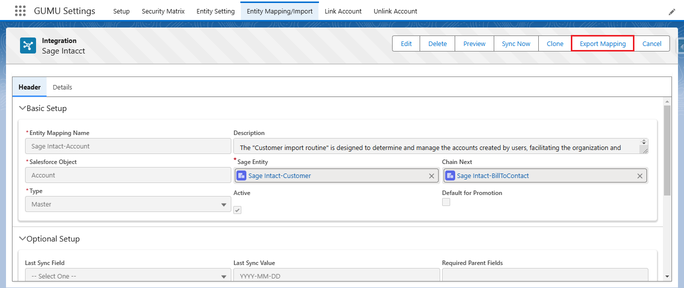Viewport: 684px width, 288px height.
Task: Click the Integration Sage Intacct header icon
Action: [x=28, y=45]
